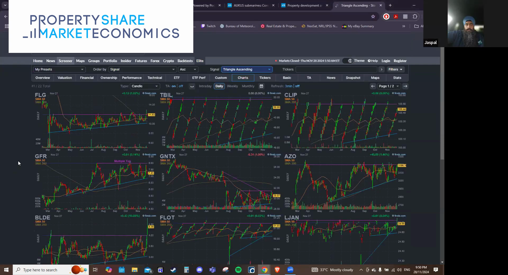Advance to the next page with right arrow
This screenshot has width=508, height=275.
405,86
